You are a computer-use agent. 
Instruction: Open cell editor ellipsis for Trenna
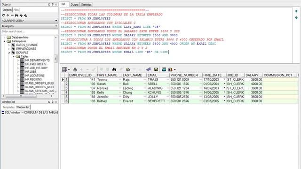coord(120,79)
